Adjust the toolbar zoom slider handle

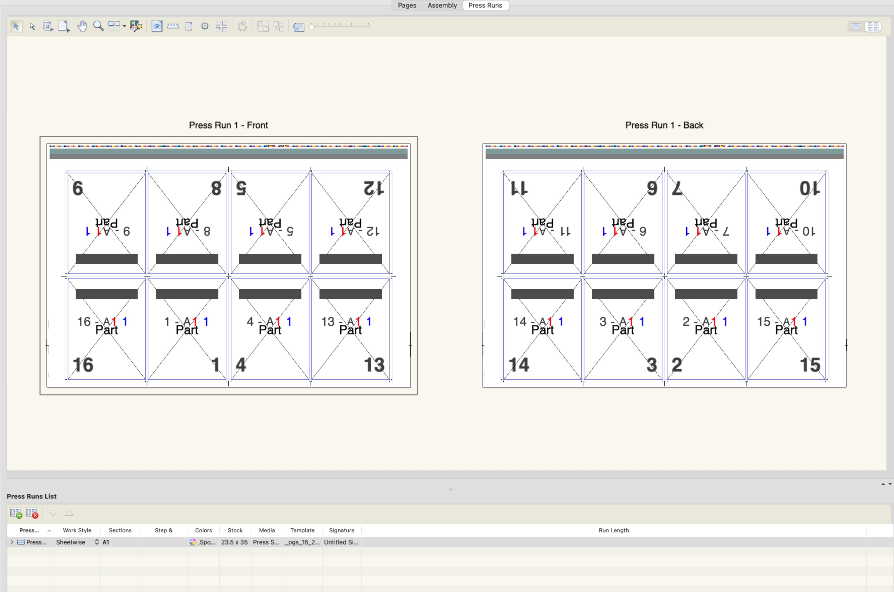click(312, 26)
